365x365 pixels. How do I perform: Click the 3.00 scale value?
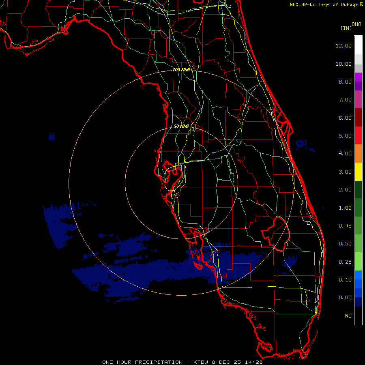pos(345,172)
